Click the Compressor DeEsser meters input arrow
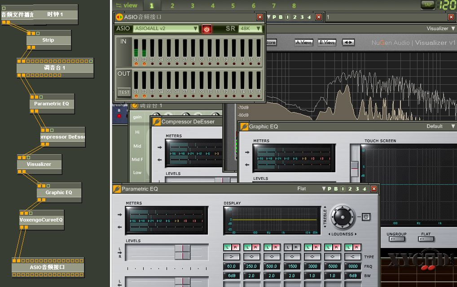Viewport: 457px width, 287px height. [x=159, y=147]
